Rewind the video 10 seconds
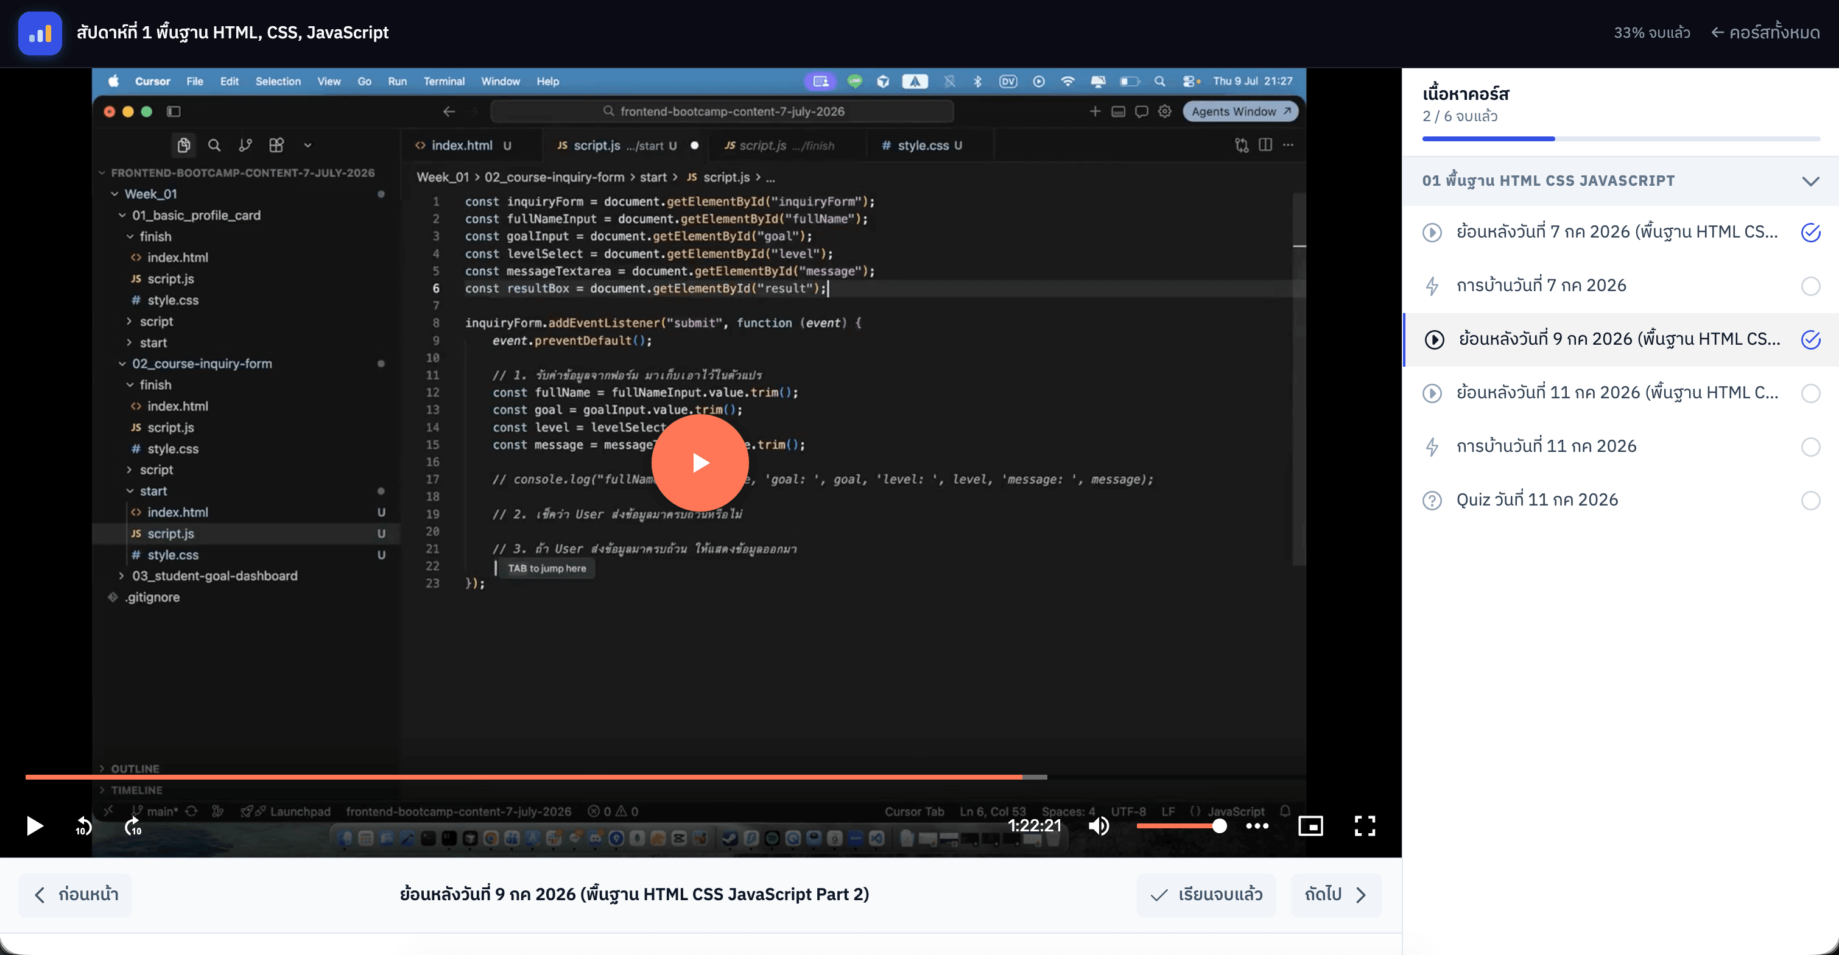Image resolution: width=1839 pixels, height=955 pixels. [x=83, y=826]
